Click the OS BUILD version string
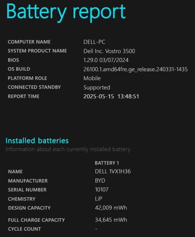This screenshot has width=195, height=237. coord(135,69)
